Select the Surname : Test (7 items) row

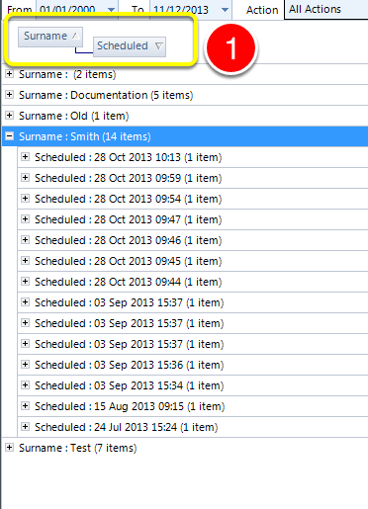tap(185, 448)
